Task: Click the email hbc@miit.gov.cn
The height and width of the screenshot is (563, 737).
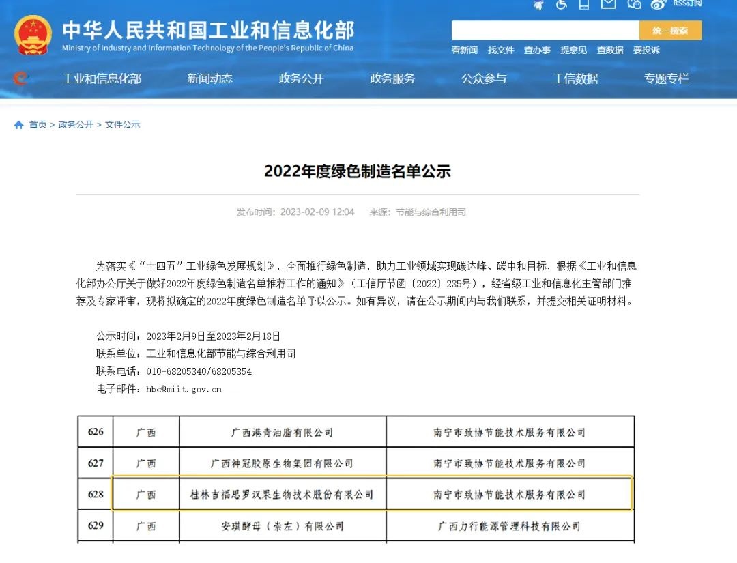Action: [184, 389]
